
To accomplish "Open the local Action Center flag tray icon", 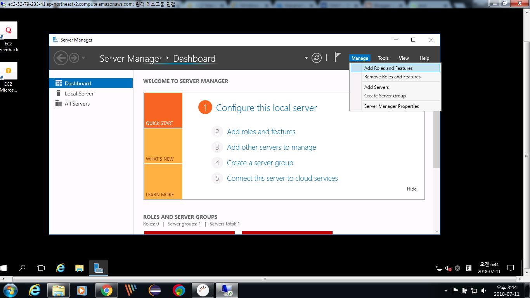I will pos(456,291).
